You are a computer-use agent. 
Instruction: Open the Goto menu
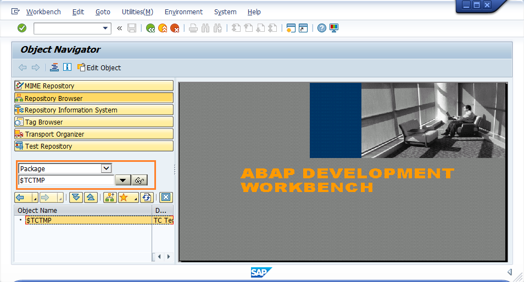coord(103,12)
